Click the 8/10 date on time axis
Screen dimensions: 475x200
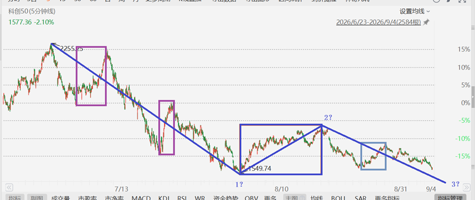(281, 189)
